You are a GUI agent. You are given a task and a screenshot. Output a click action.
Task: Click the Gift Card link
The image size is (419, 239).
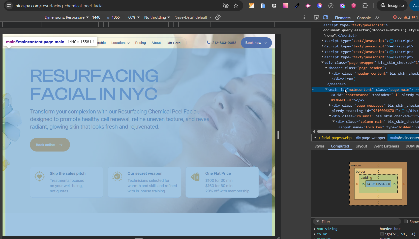pyautogui.click(x=173, y=43)
